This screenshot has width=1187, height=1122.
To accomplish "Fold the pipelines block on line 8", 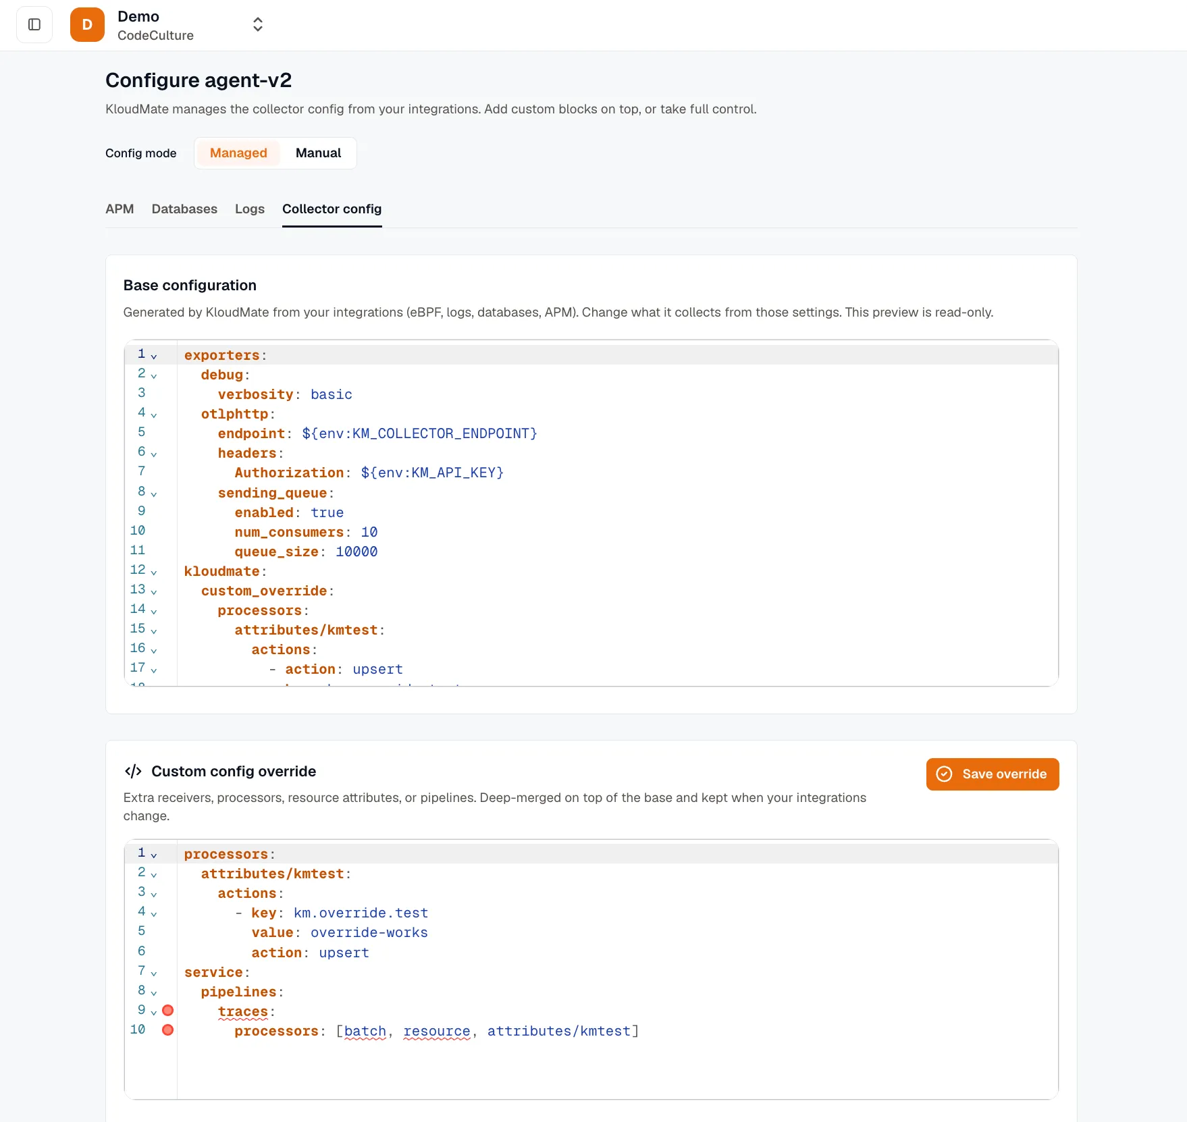I will coord(154,992).
